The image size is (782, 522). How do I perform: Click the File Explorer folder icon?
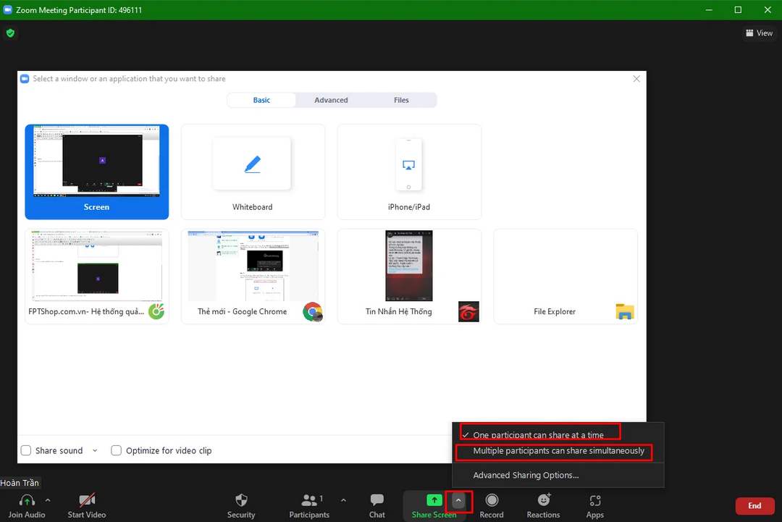point(624,311)
